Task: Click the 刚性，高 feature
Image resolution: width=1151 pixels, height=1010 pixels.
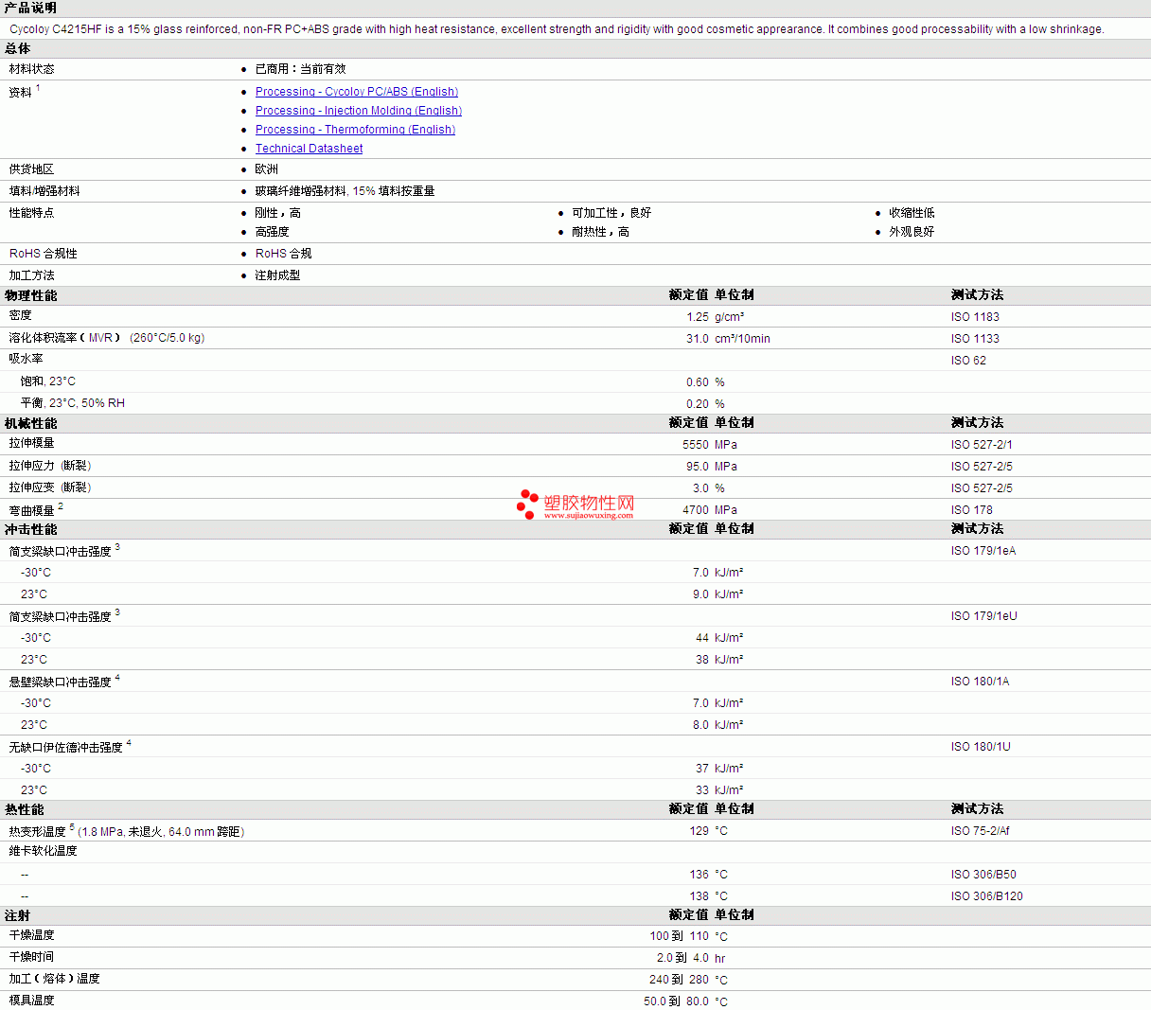Action: coord(278,213)
